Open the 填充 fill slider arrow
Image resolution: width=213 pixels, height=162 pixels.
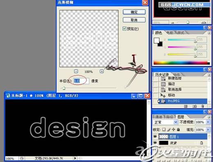[x=208, y=129]
